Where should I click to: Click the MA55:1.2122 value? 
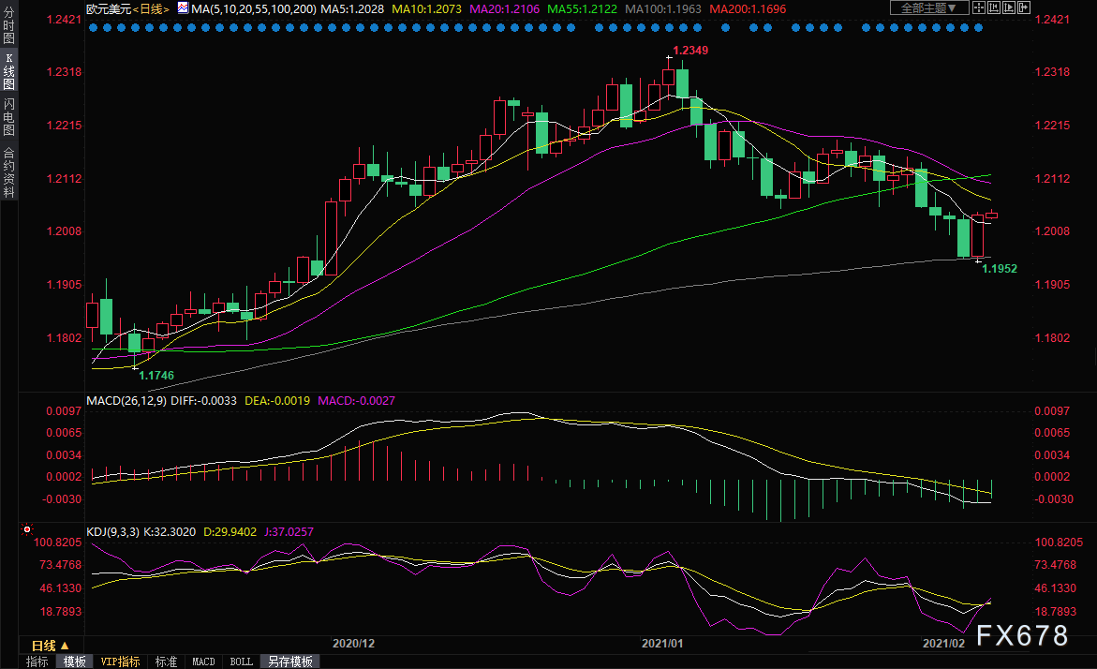(x=582, y=9)
